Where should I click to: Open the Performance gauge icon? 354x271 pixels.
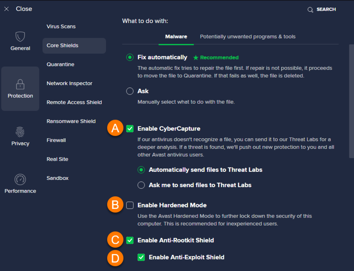(x=20, y=179)
